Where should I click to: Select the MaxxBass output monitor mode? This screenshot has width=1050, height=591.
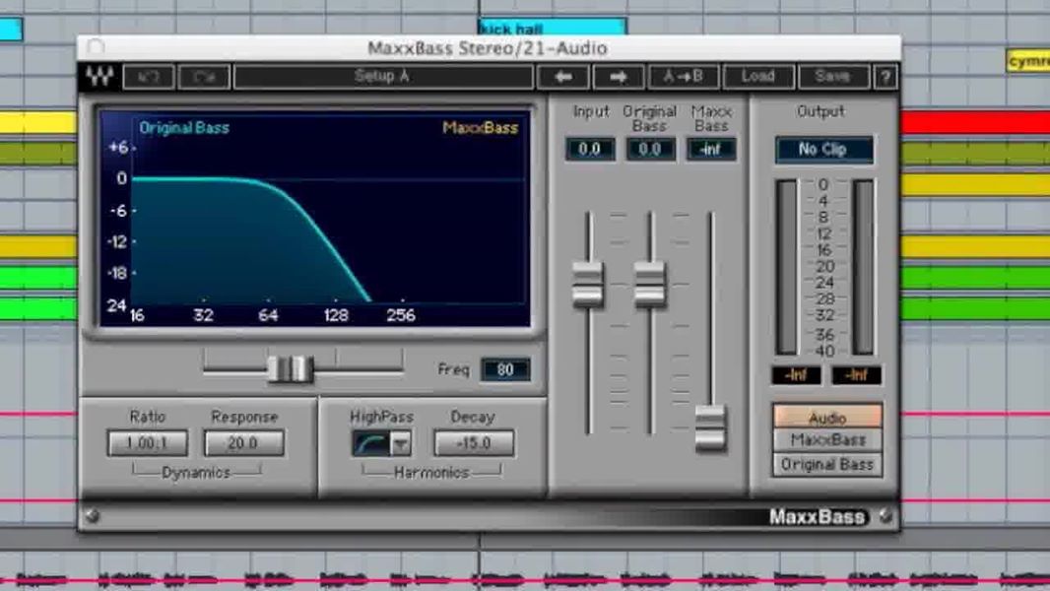pyautogui.click(x=827, y=439)
